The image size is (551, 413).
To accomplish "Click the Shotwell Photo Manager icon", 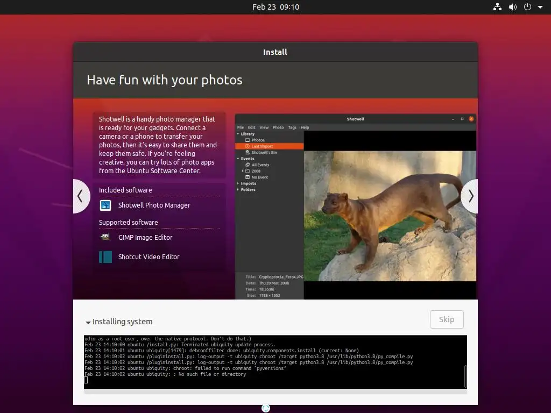I will pos(105,205).
